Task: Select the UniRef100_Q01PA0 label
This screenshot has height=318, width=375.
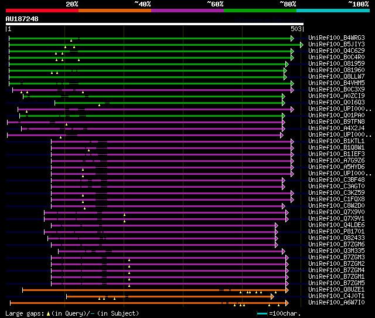Action: [x=336, y=115]
